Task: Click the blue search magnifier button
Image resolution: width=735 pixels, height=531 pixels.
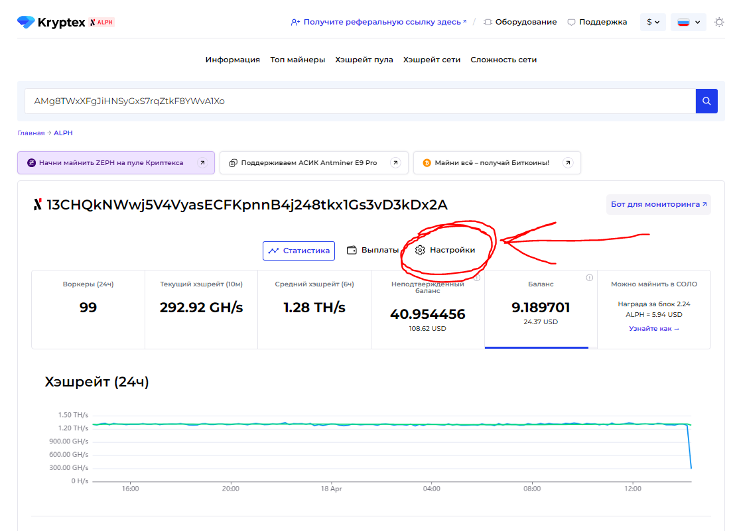Action: coord(706,101)
